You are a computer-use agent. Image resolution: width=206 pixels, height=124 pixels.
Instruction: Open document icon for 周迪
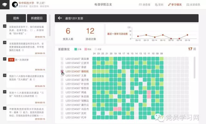[62, 92]
